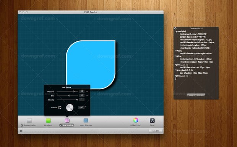Screen dimensions: 237x147
Task: Open the Border Radius tool icon
Action: pyautogui.click(x=29, y=120)
